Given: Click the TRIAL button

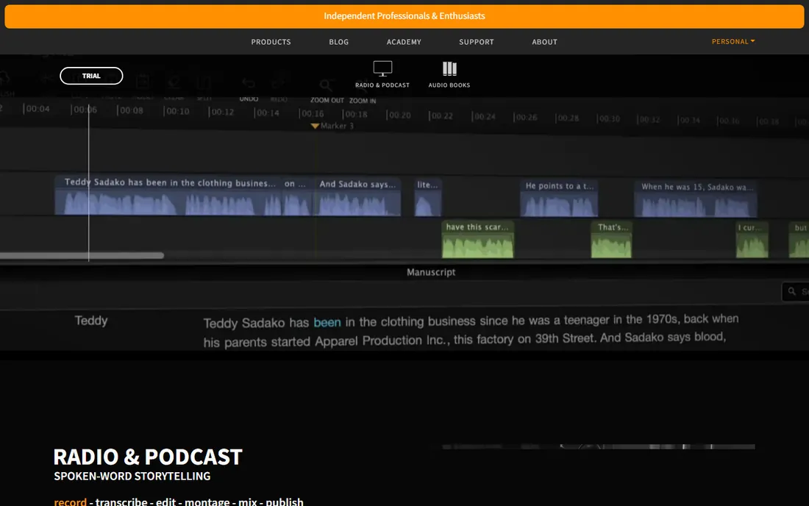Looking at the screenshot, I should click(x=91, y=76).
